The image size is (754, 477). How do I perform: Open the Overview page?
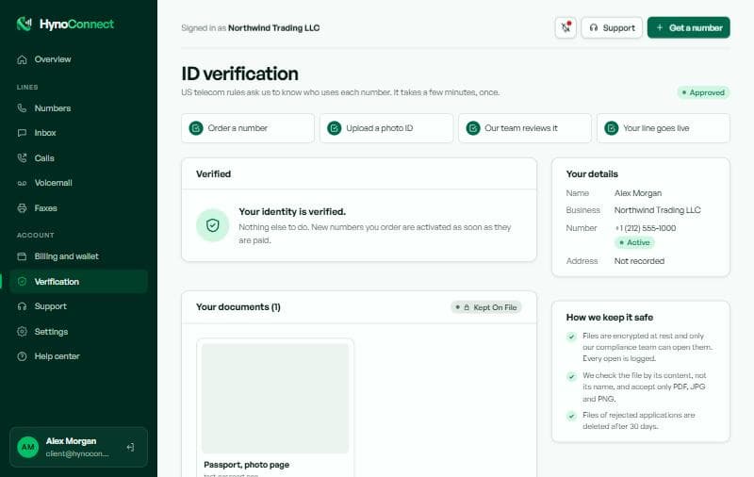pyautogui.click(x=78, y=59)
